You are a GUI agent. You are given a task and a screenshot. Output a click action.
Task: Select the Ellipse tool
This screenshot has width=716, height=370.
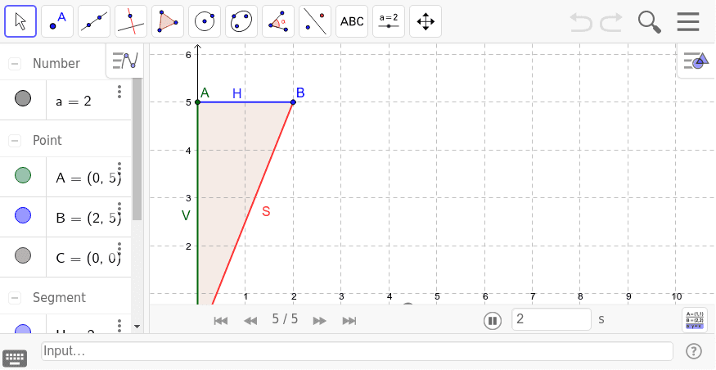[241, 21]
